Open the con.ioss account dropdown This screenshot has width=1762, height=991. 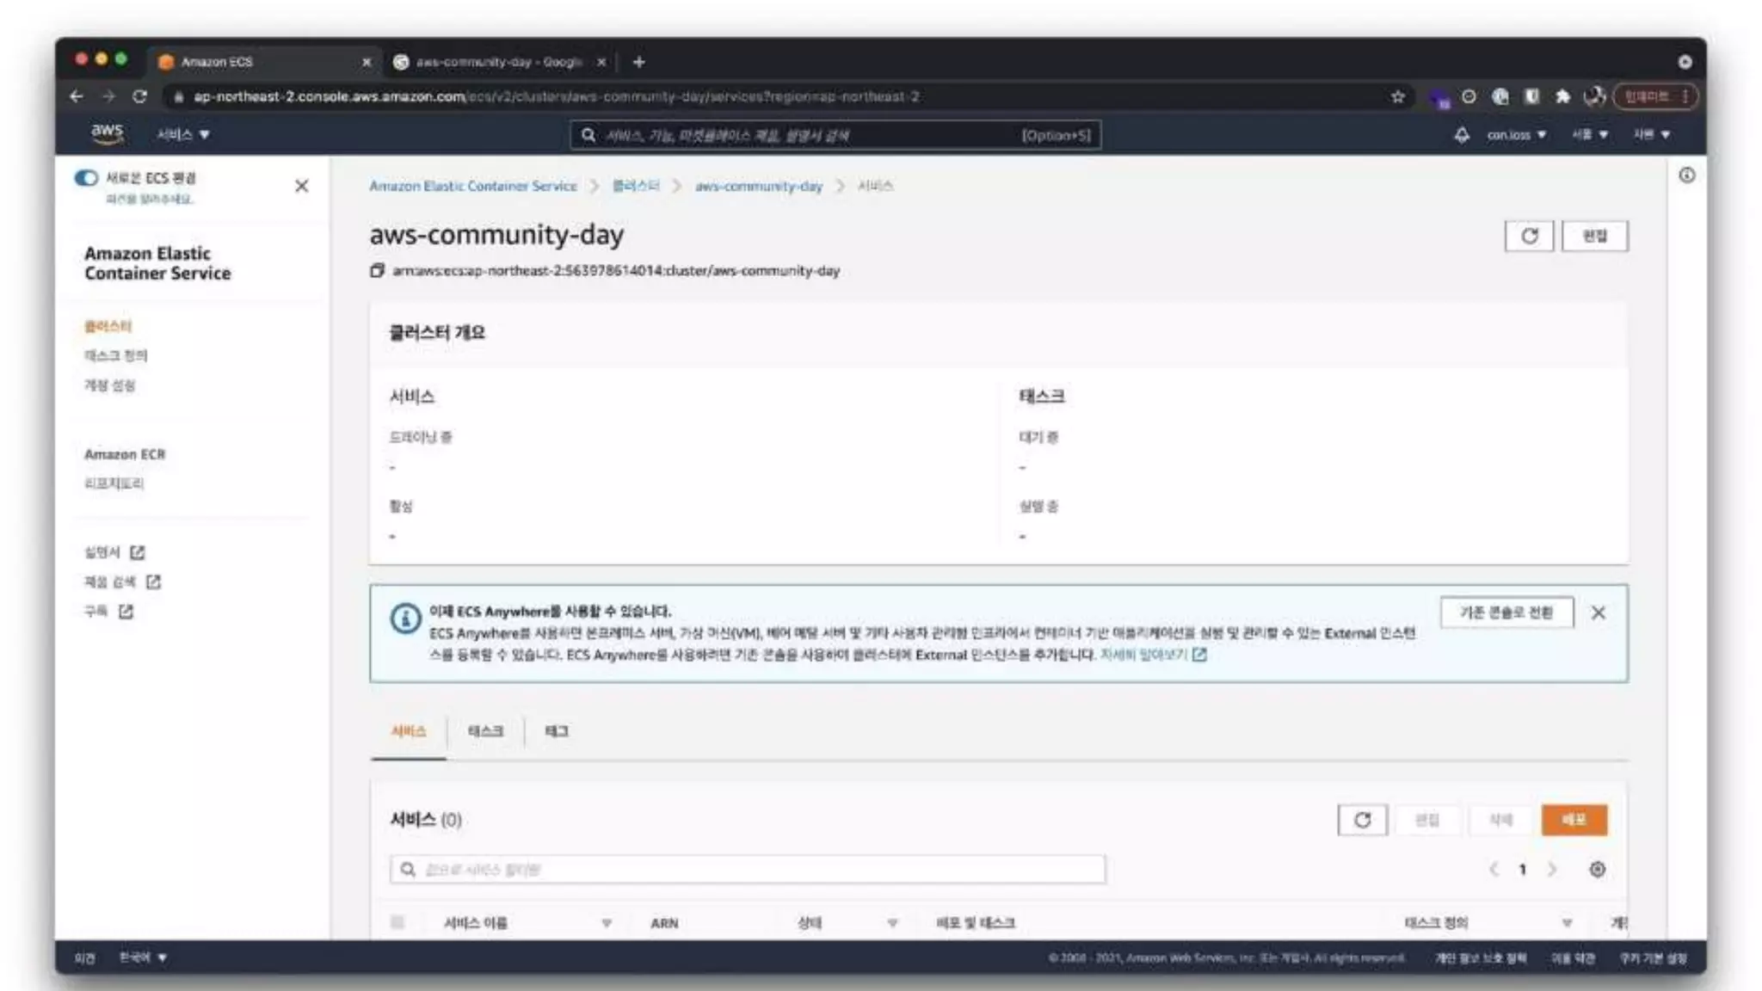pyautogui.click(x=1516, y=135)
